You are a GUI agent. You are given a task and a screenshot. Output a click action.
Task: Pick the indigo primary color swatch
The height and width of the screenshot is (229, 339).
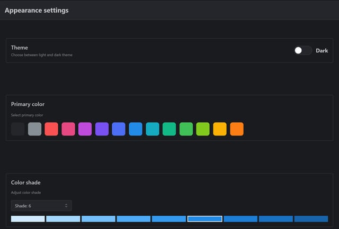coord(119,129)
